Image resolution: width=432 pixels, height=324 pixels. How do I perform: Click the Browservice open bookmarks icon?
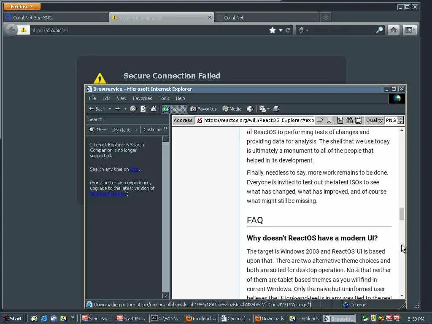pyautogui.click(x=340, y=120)
